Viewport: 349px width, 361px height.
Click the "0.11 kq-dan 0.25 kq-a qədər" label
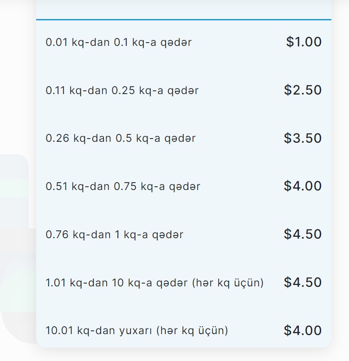(x=122, y=90)
